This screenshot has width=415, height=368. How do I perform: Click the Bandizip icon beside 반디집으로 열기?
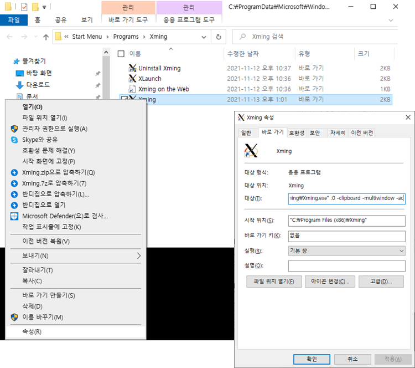tap(14, 205)
